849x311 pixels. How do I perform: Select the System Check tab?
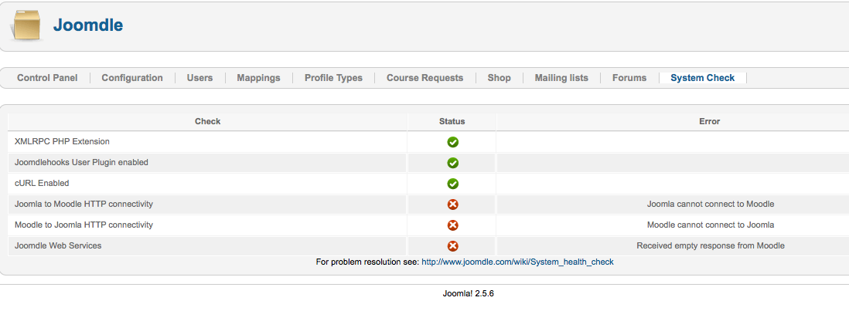(702, 78)
